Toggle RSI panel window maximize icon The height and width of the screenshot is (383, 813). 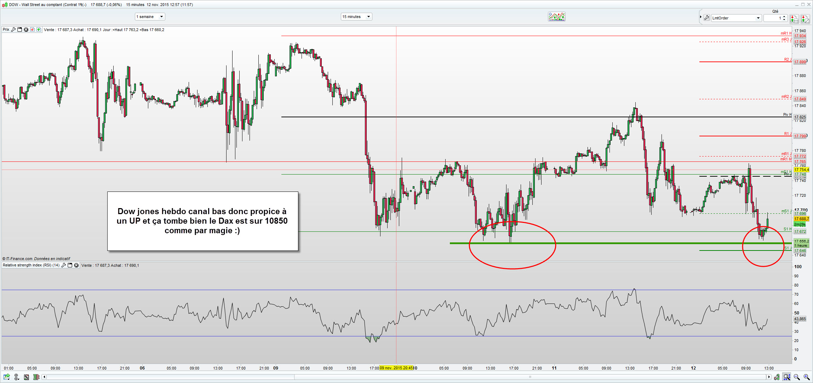[x=70, y=265]
